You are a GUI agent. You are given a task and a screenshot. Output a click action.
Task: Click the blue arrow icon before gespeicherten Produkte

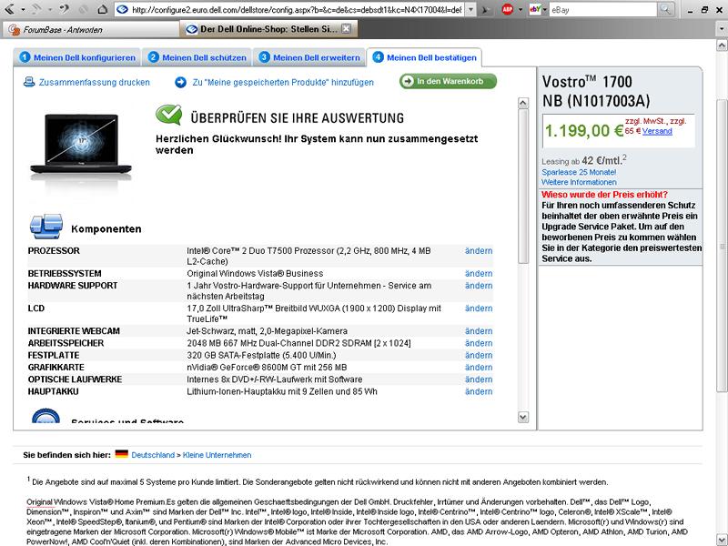point(180,82)
